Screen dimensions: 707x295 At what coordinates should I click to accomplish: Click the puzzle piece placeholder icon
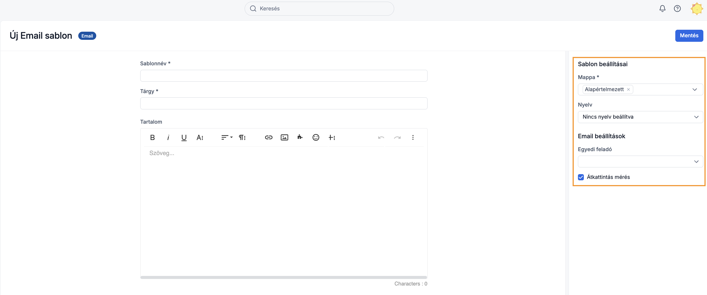pyautogui.click(x=300, y=137)
